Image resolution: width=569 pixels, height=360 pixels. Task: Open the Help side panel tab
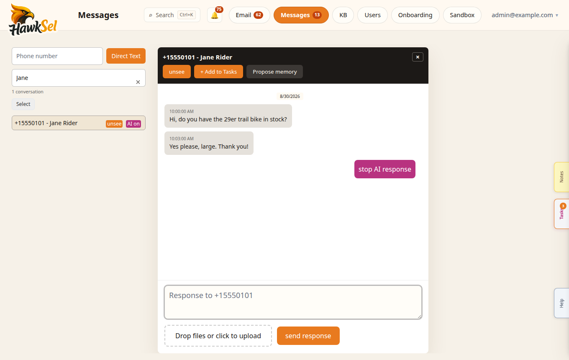[x=561, y=303]
